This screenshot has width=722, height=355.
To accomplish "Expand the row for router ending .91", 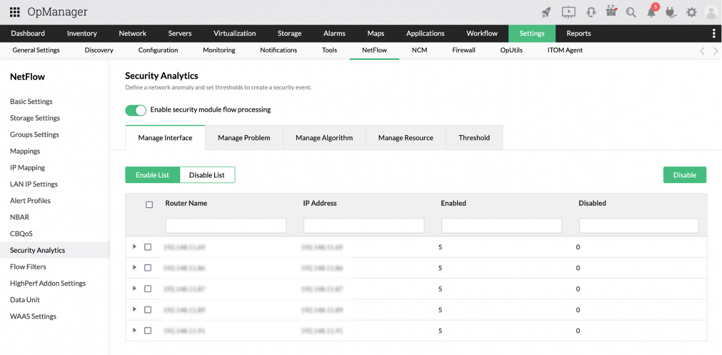I will point(134,330).
